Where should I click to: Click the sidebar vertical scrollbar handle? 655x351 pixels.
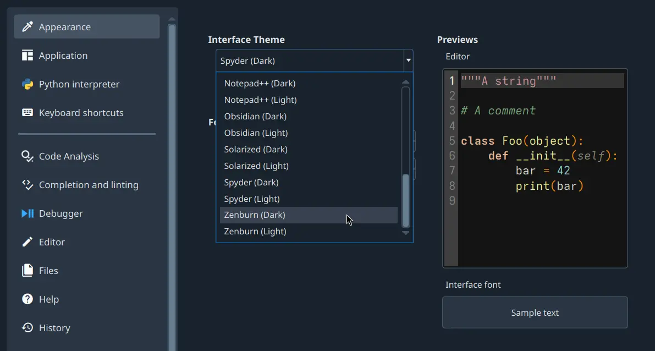coord(172,187)
